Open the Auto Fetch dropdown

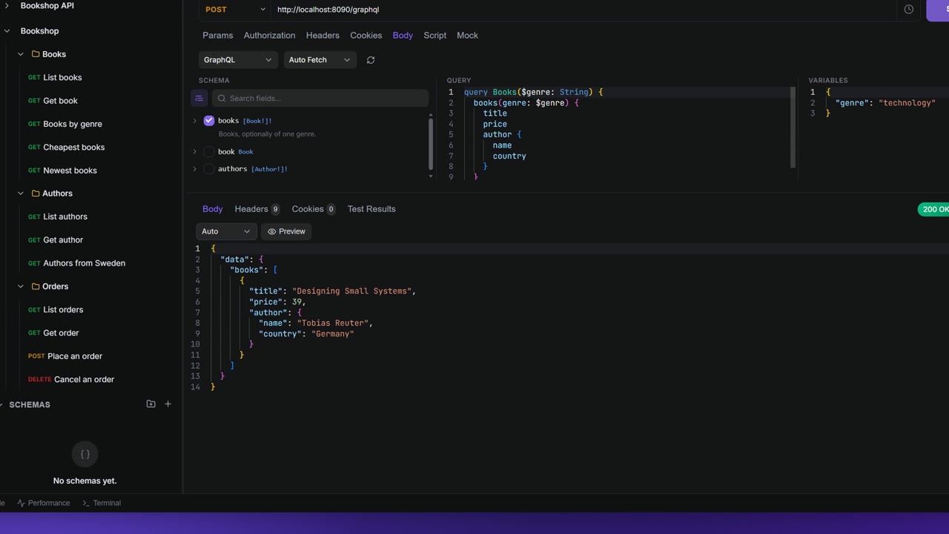(x=320, y=60)
